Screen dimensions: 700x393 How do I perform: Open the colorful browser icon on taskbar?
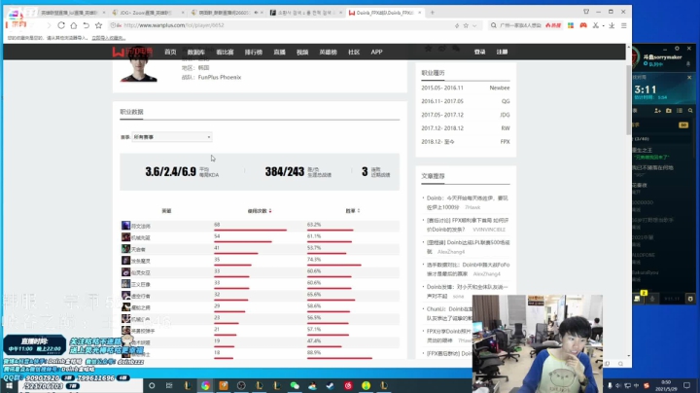pyautogui.click(x=205, y=385)
